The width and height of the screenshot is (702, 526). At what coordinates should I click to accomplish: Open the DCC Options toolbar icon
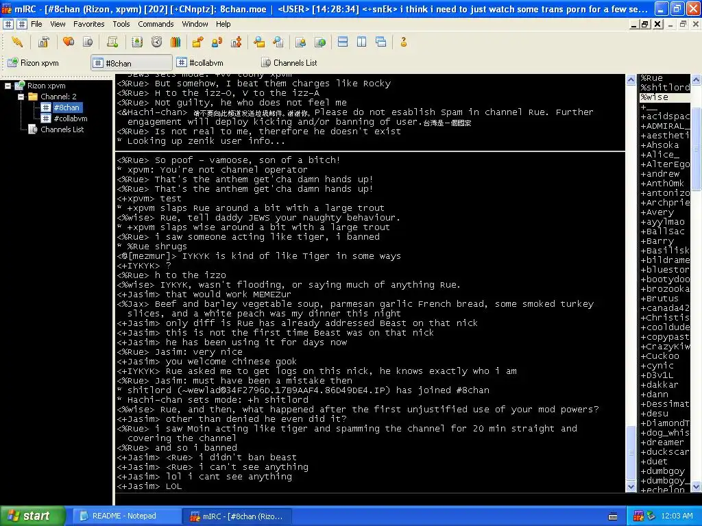(236, 42)
